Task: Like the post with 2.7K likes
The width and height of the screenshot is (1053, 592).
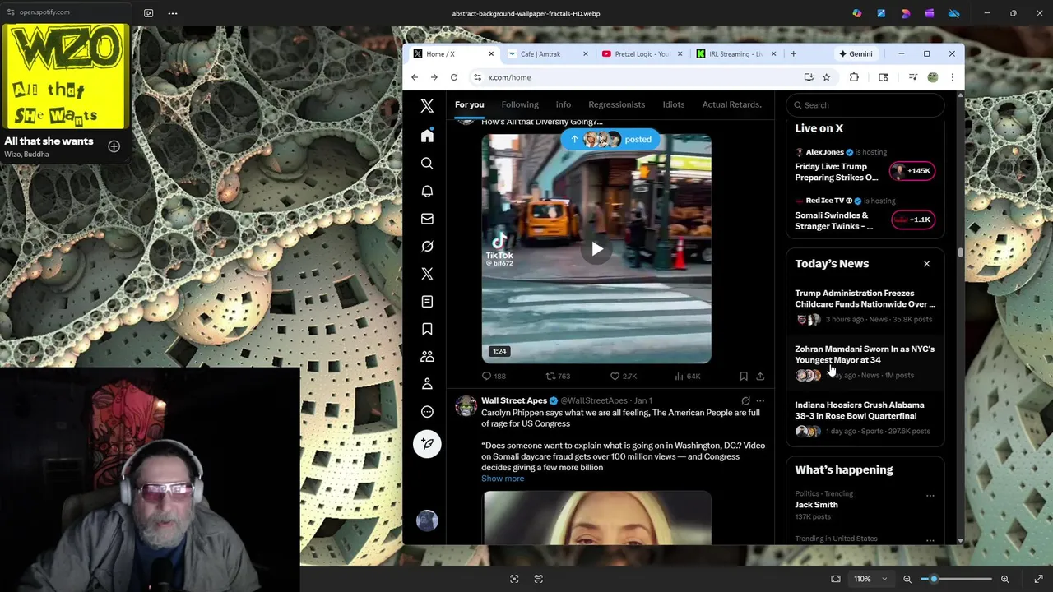Action: (x=615, y=377)
